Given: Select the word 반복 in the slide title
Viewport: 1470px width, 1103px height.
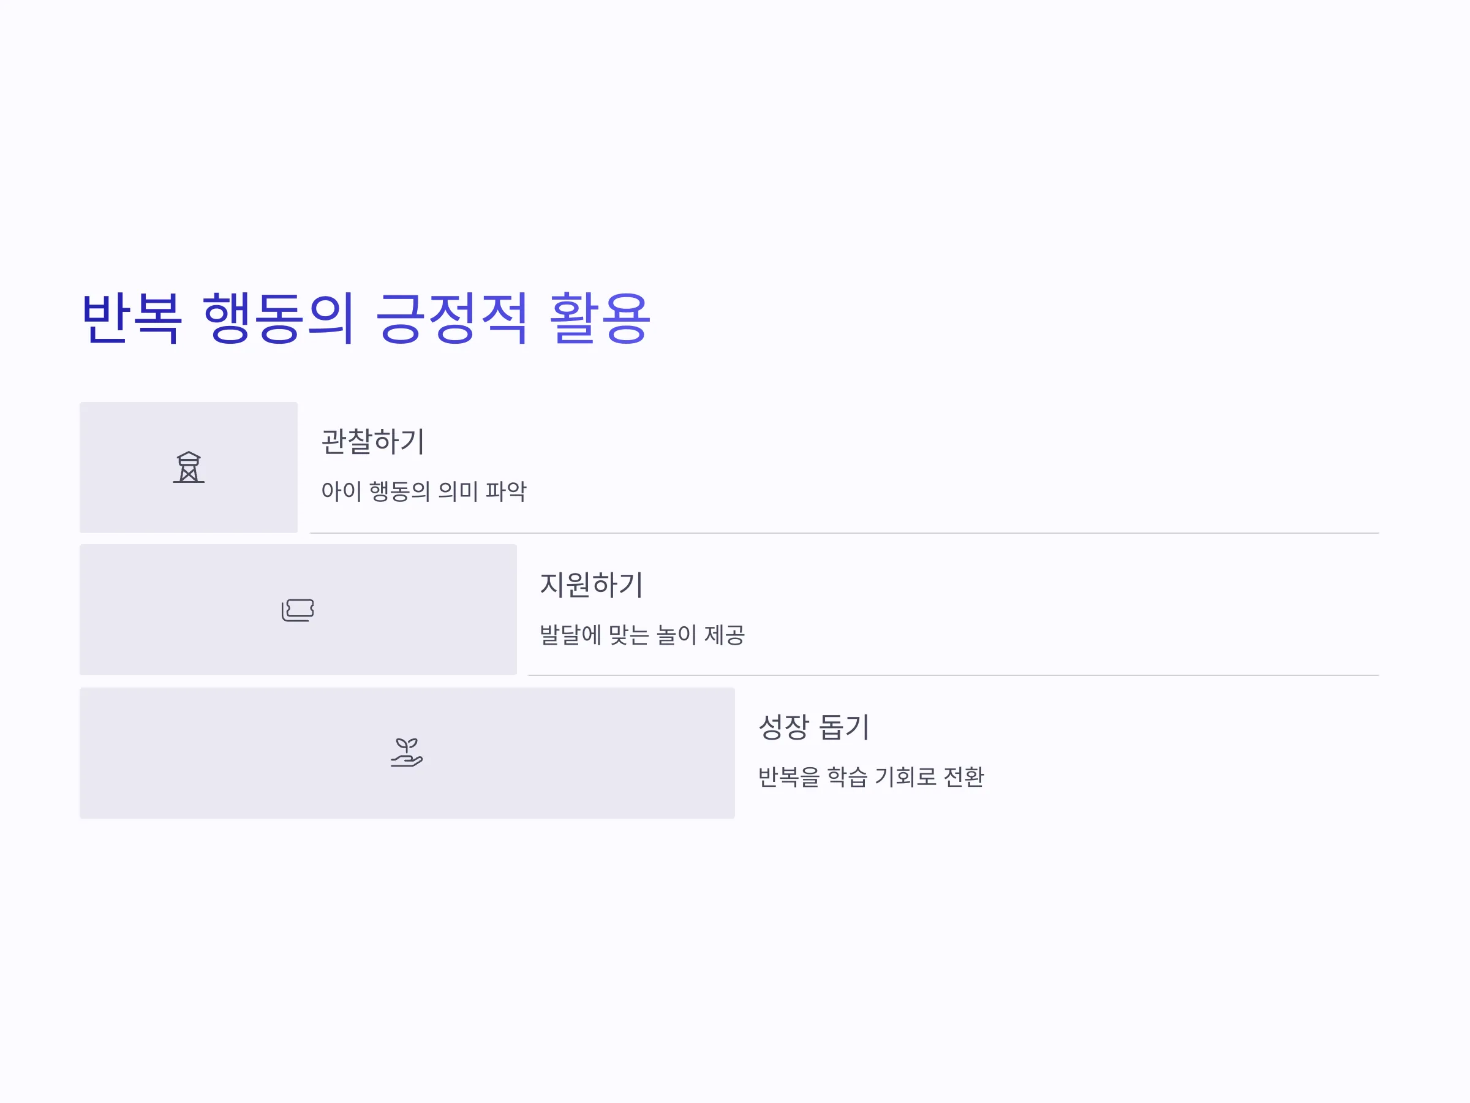Looking at the screenshot, I should (x=131, y=318).
